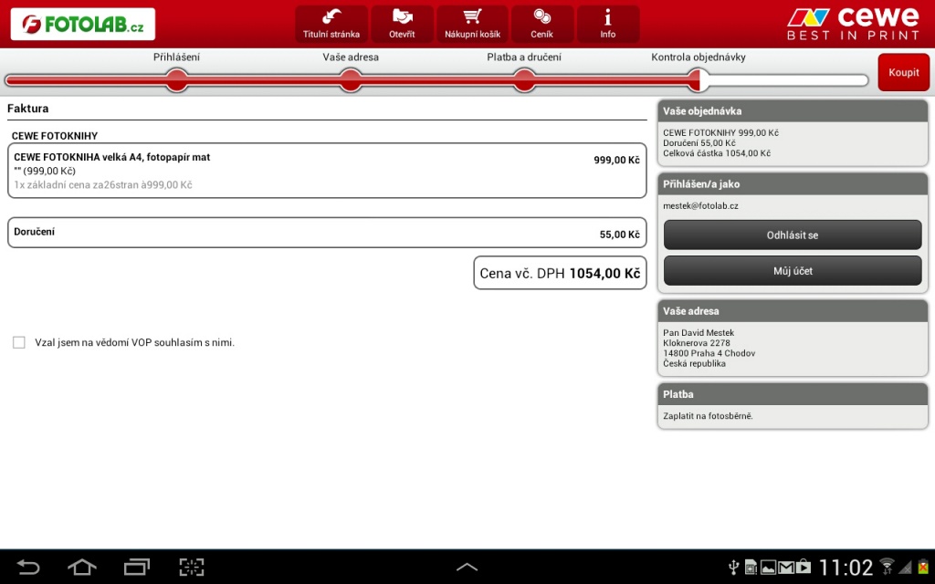The height and width of the screenshot is (584, 935).
Task: Tap the Wi-Fi signal status icon
Action: click(888, 566)
